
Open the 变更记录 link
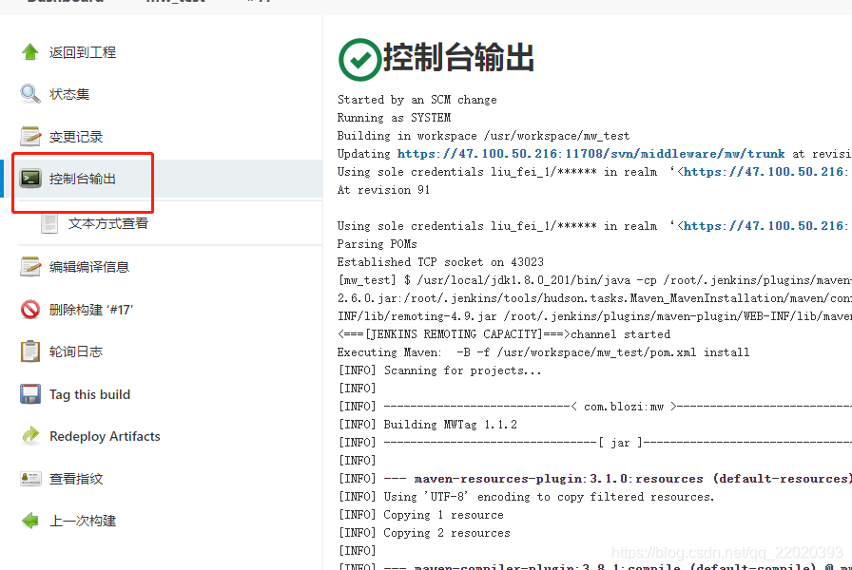[x=76, y=137]
